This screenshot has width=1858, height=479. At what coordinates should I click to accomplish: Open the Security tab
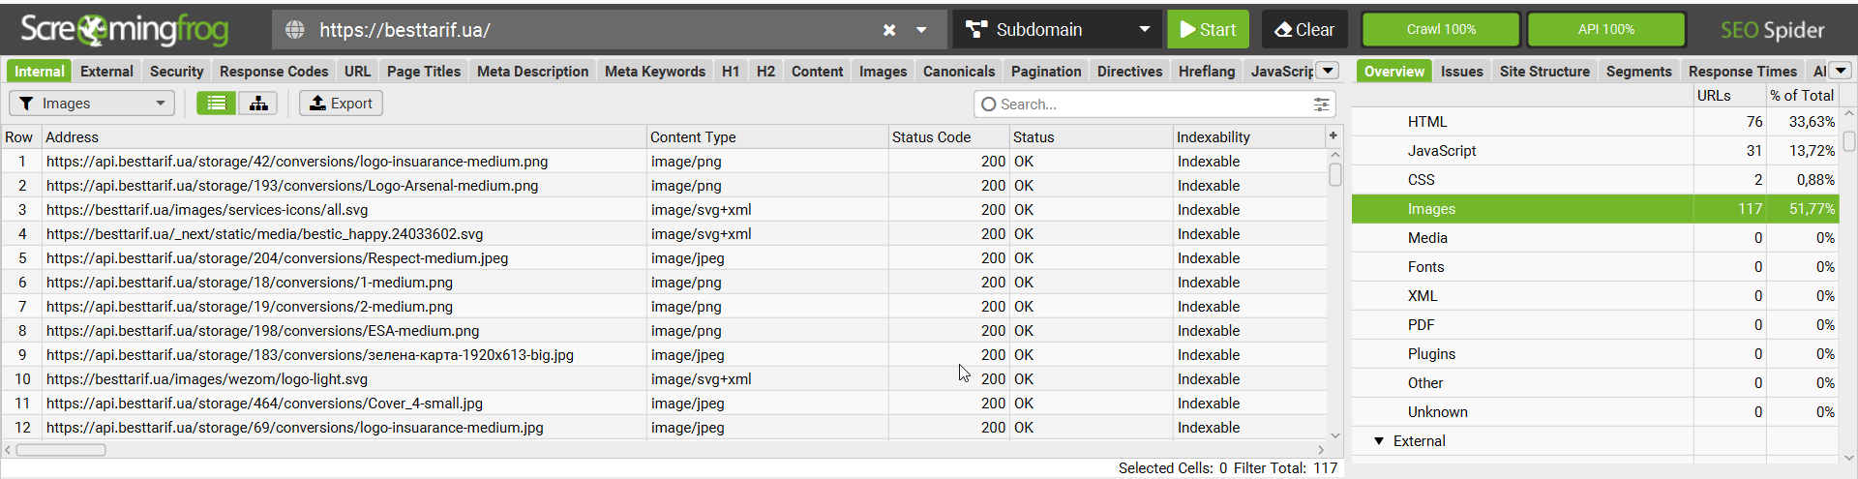[176, 71]
